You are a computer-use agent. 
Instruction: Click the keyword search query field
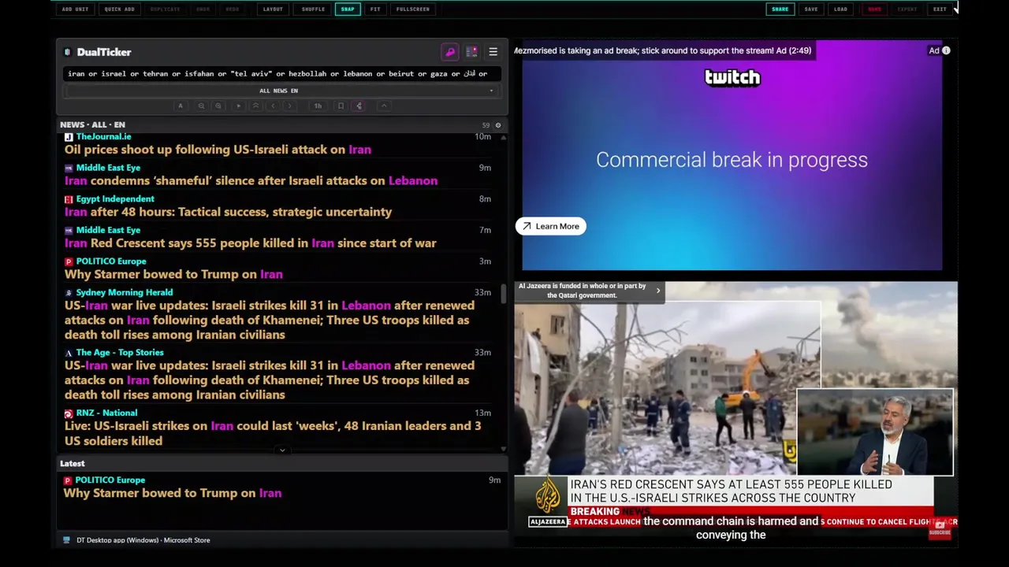[281, 74]
